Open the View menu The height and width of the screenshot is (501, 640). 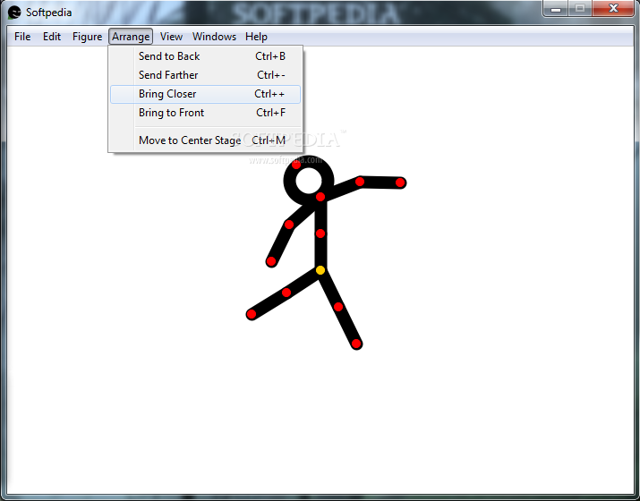click(171, 37)
